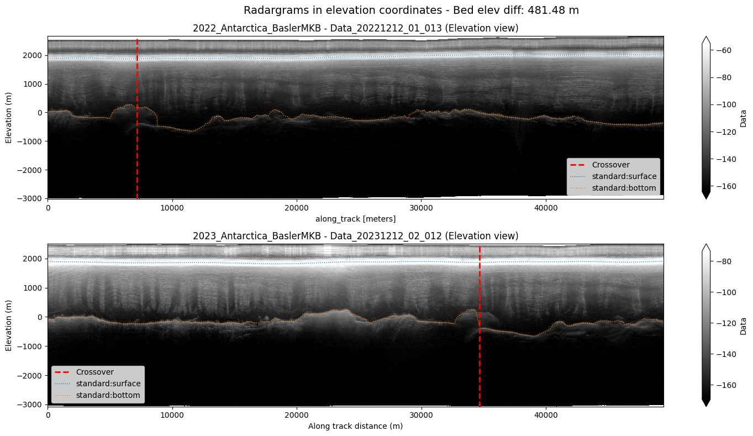
Task: Click the Data_20221212_01_013 plot title
Action: coord(355,28)
